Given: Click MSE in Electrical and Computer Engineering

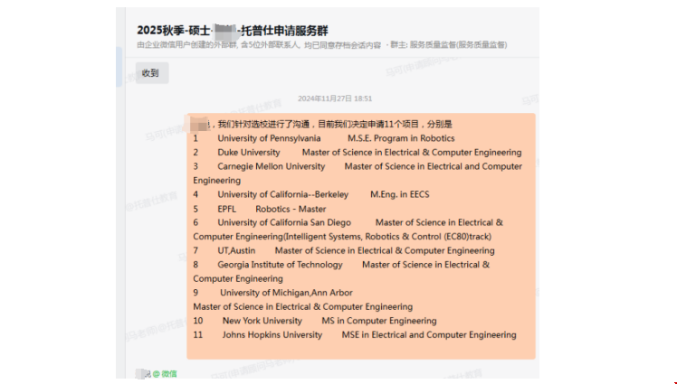Looking at the screenshot, I should coord(429,335).
